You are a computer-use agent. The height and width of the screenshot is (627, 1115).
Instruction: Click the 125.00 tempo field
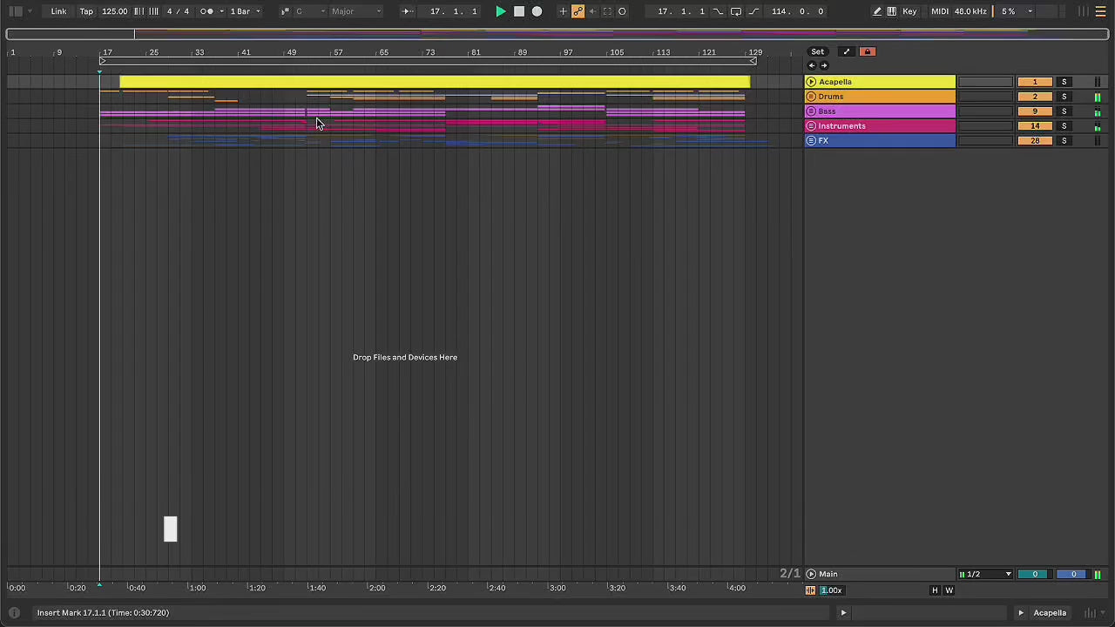coord(114,11)
